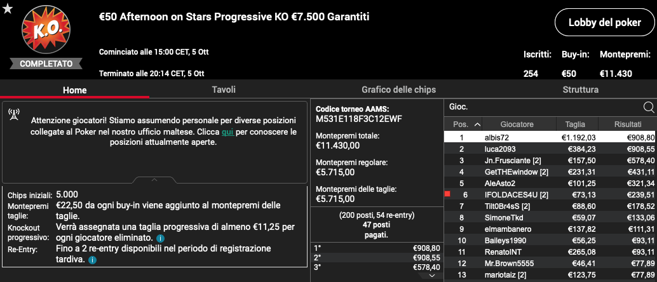The width and height of the screenshot is (657, 282).
Task: Open the Struttura tab
Action: tap(580, 90)
